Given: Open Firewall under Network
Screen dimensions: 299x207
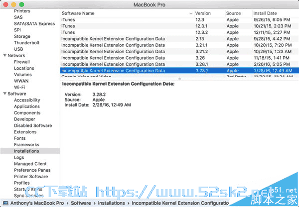Looking at the screenshot, I should click(22, 62).
